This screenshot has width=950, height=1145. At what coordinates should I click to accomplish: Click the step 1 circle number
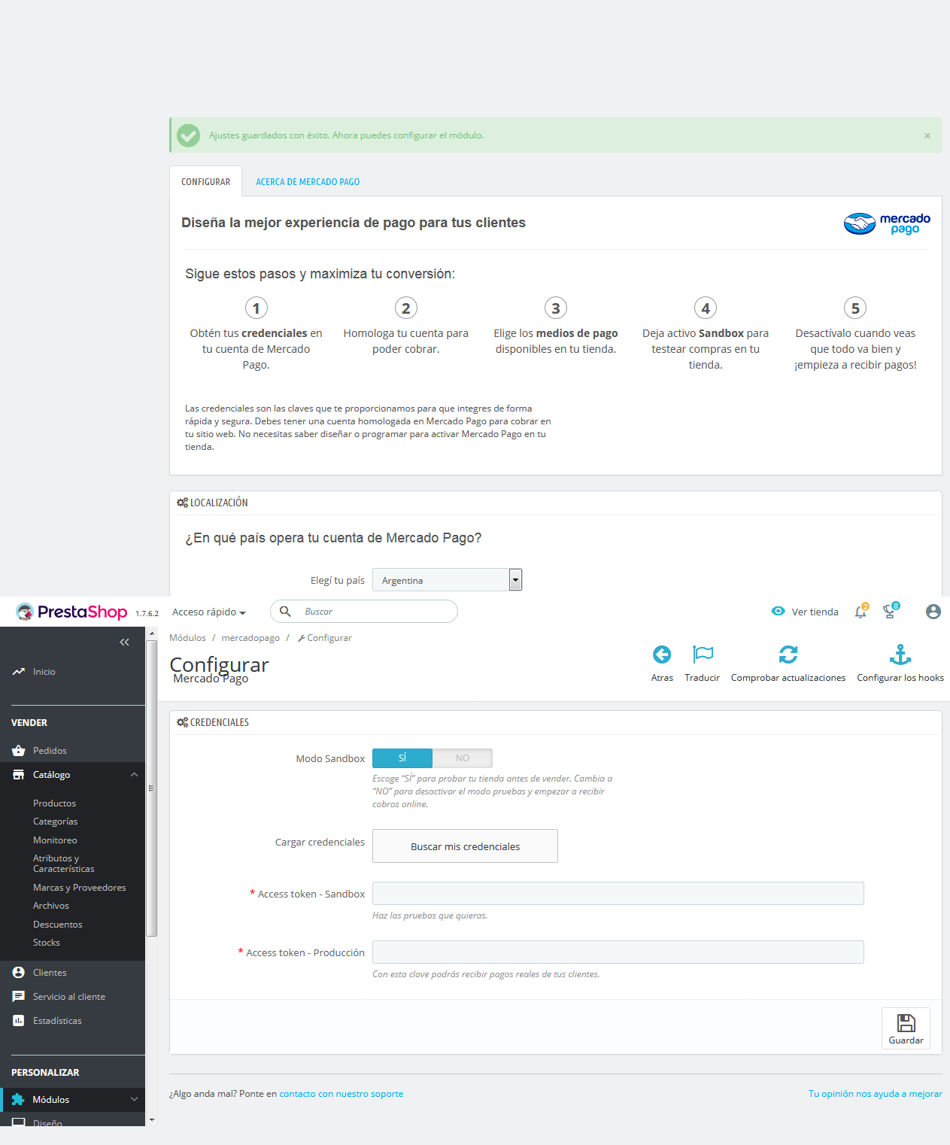tap(256, 308)
